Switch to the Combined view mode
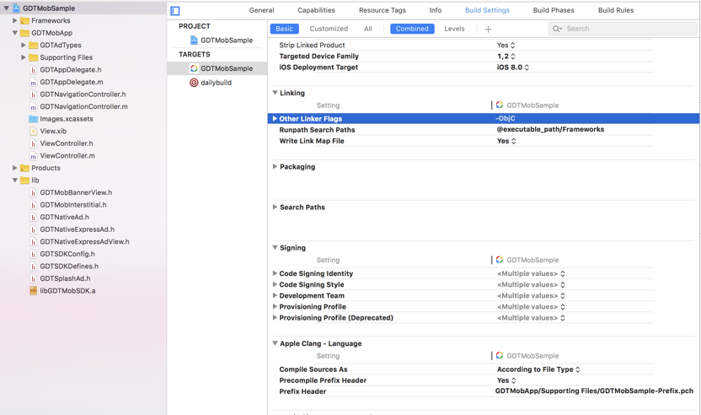Image resolution: width=701 pixels, height=415 pixels. click(x=412, y=29)
